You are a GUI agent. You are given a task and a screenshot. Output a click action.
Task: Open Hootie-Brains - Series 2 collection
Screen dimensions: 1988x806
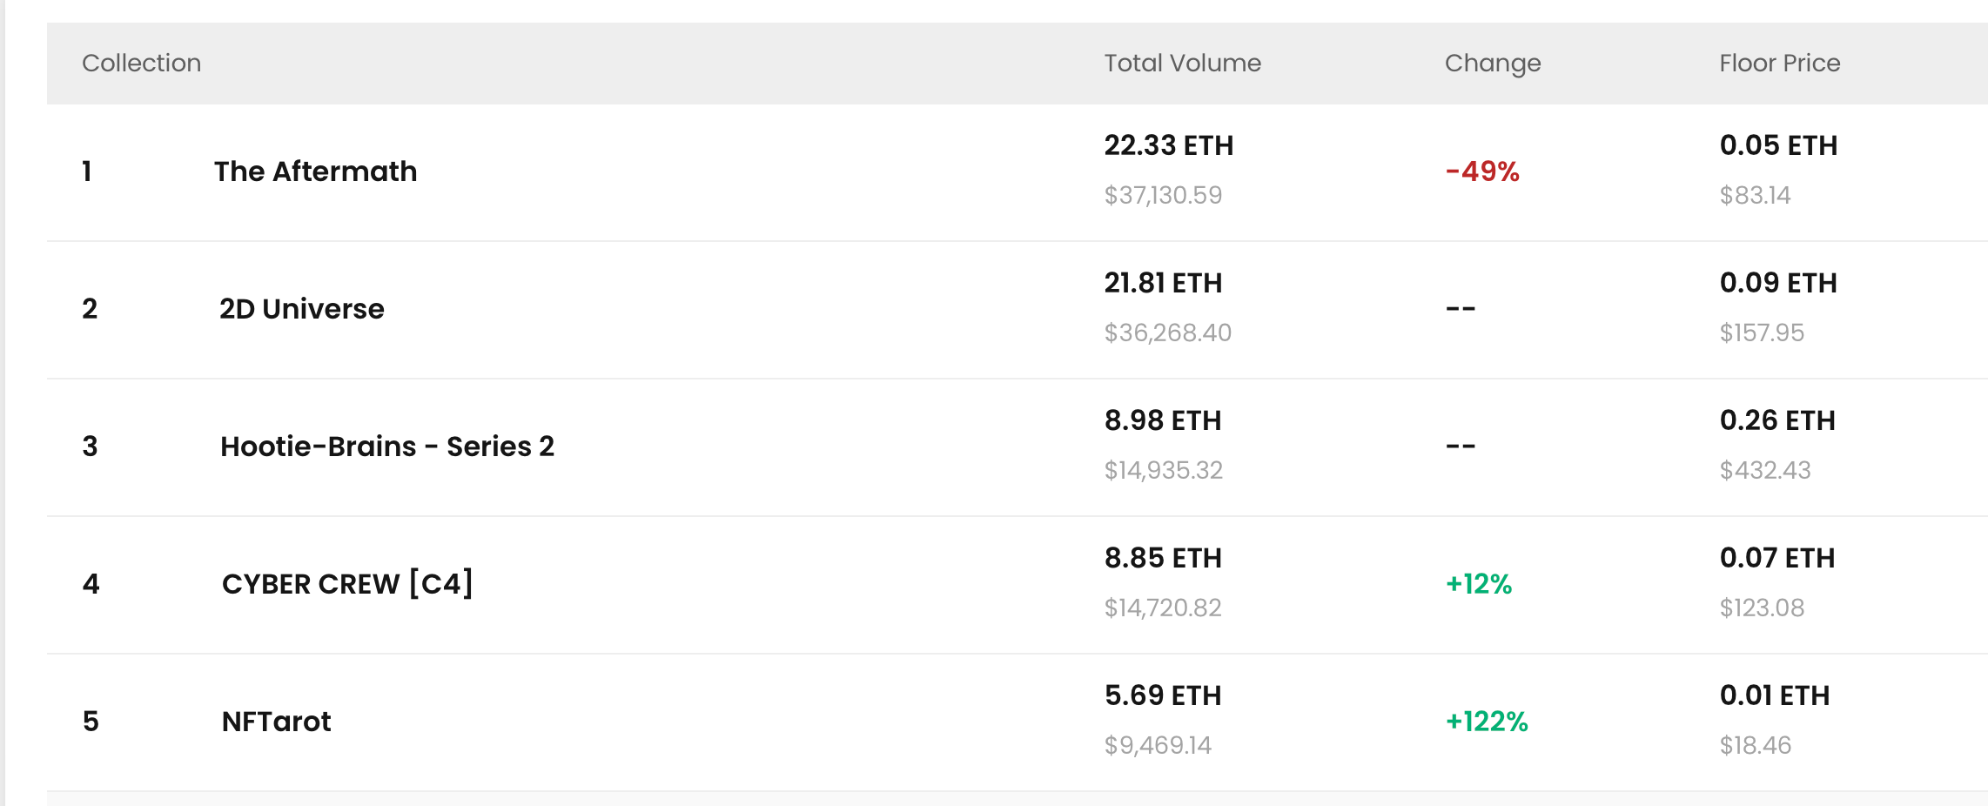pos(387,447)
